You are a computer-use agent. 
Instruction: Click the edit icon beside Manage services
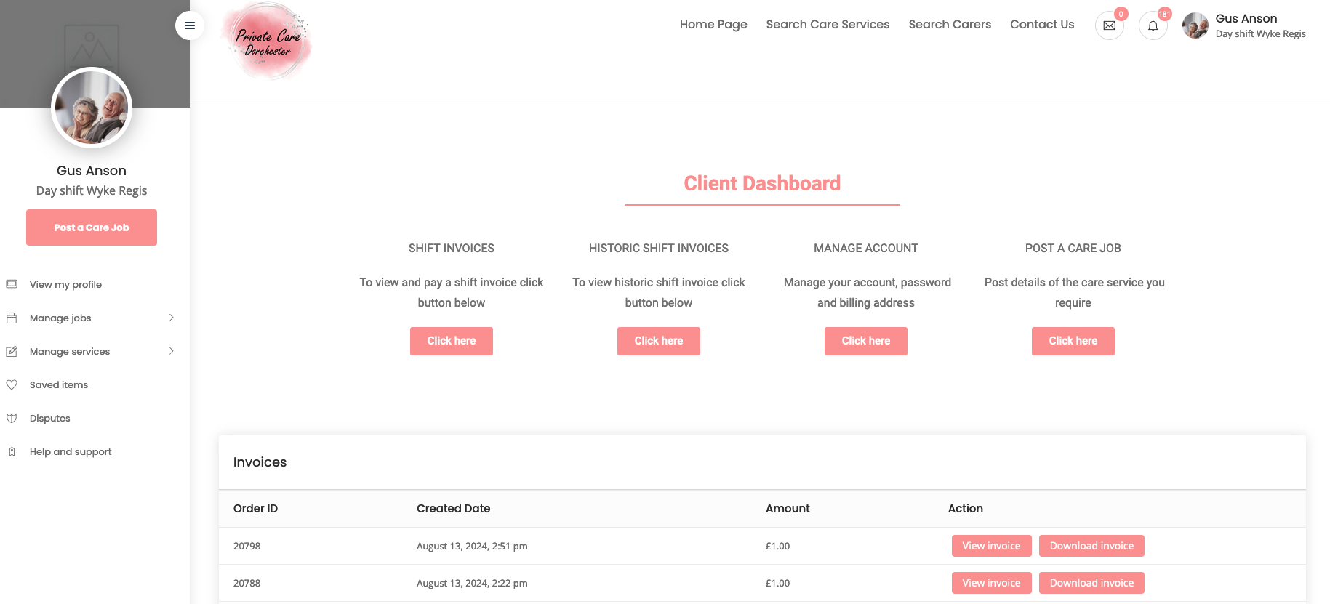point(12,351)
